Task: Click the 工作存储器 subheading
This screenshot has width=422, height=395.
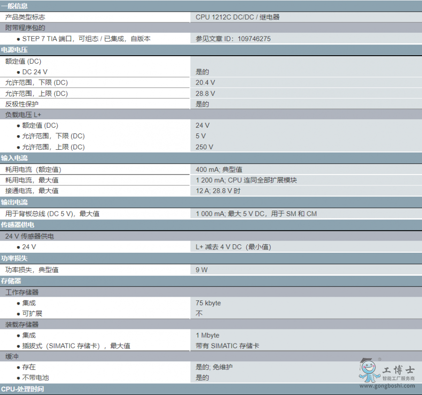Action: coord(22,293)
